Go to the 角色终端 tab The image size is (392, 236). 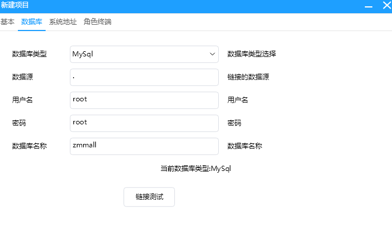click(x=98, y=22)
